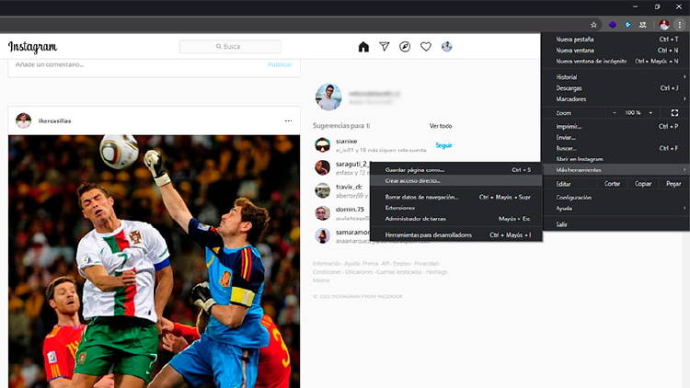
Task: Increase zoom with plus button
Action: pos(650,113)
